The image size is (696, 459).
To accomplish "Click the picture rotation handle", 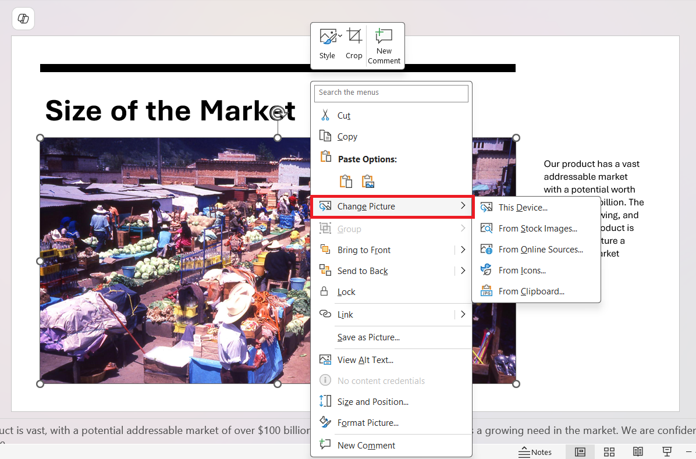I will (x=278, y=113).
